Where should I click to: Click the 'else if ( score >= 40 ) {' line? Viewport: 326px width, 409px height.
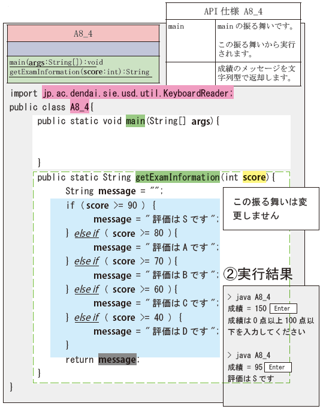124,317
